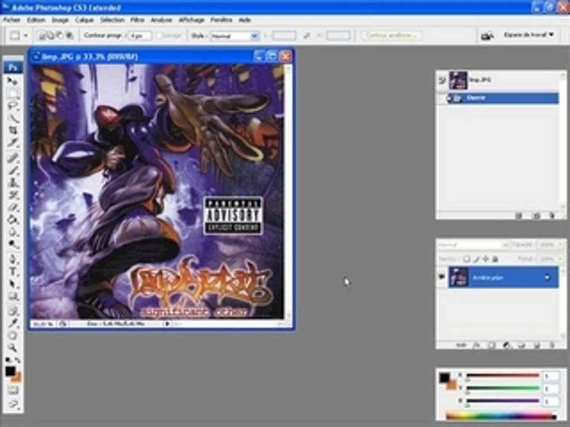Open the Edition menu
The width and height of the screenshot is (570, 427).
[x=36, y=20]
